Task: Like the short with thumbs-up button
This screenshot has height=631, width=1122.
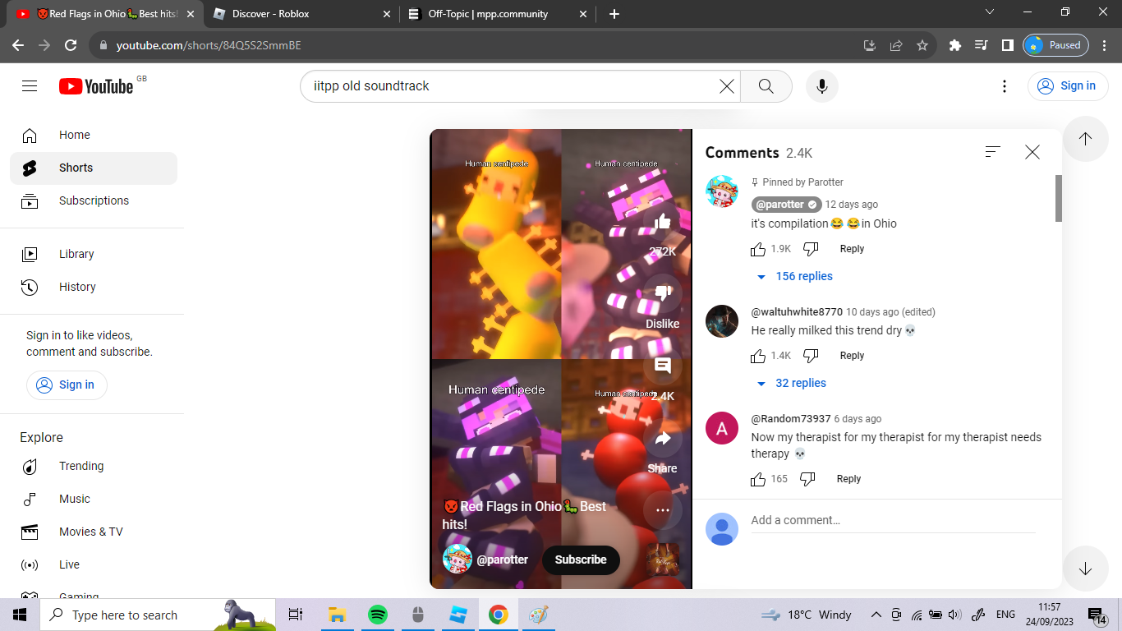Action: point(662,222)
